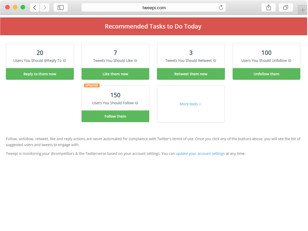This screenshot has width=308, height=231.
Task: Click help icon beside Users You Should Follow
Action: pyautogui.click(x=137, y=103)
